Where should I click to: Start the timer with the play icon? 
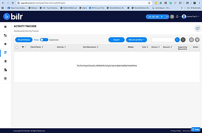[162, 17]
